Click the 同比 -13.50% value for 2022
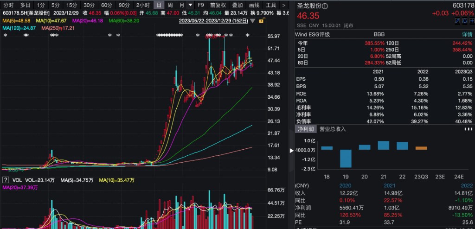This screenshot has height=229, width=475. [462, 215]
